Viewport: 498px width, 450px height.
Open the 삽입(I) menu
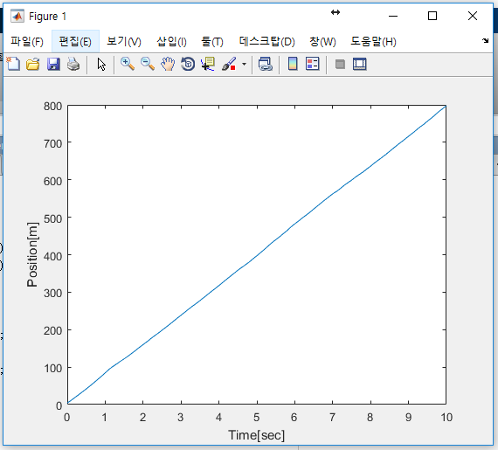pos(172,42)
